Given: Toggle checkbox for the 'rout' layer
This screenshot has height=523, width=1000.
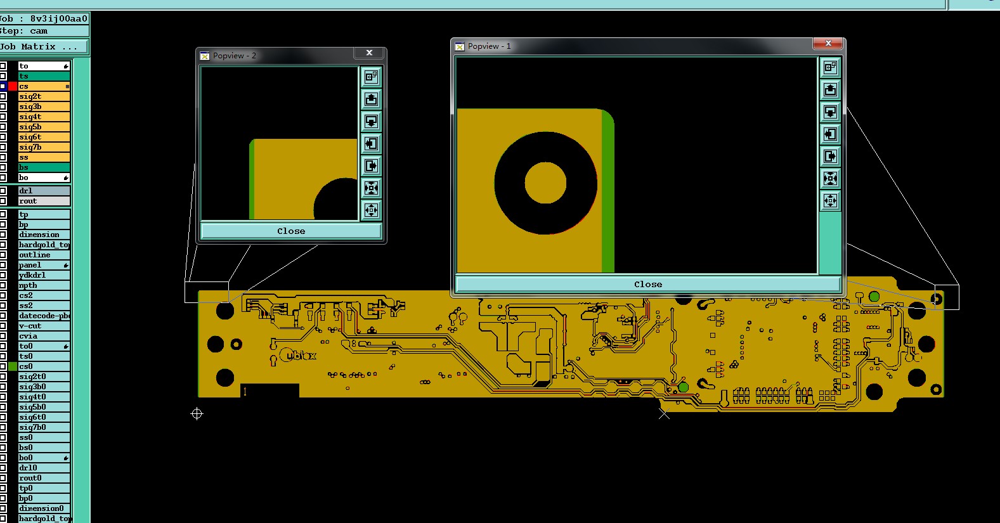Looking at the screenshot, I should coord(3,201).
